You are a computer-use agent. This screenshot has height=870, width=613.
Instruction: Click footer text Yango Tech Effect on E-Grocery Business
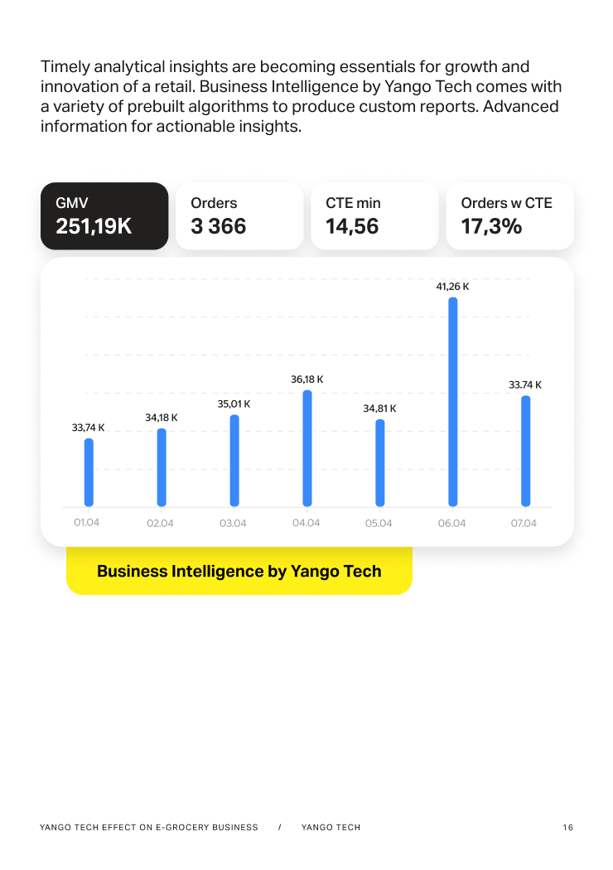click(149, 828)
